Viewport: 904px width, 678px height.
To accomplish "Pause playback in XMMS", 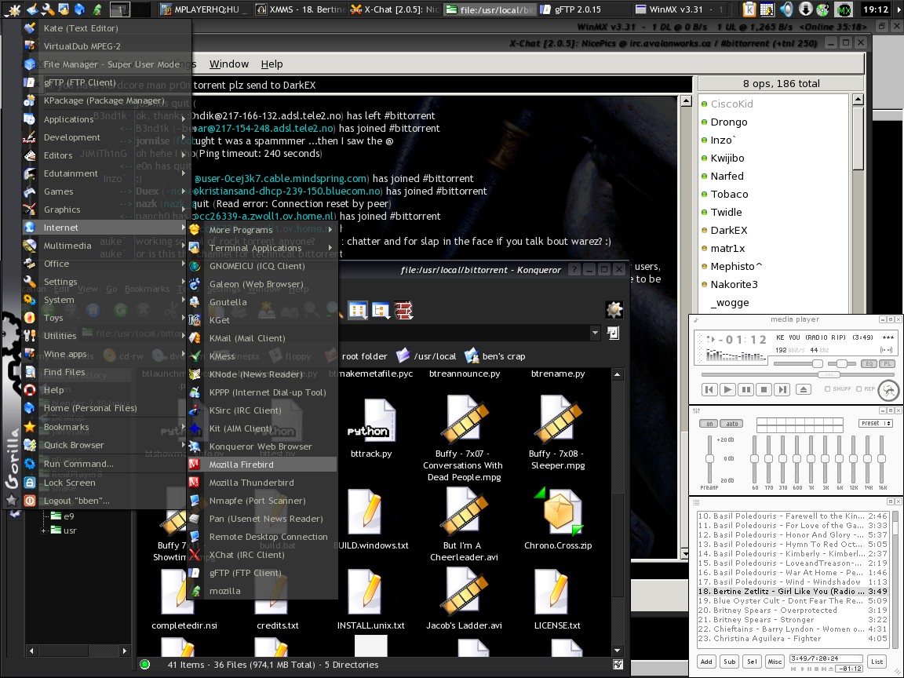I will click(x=746, y=390).
